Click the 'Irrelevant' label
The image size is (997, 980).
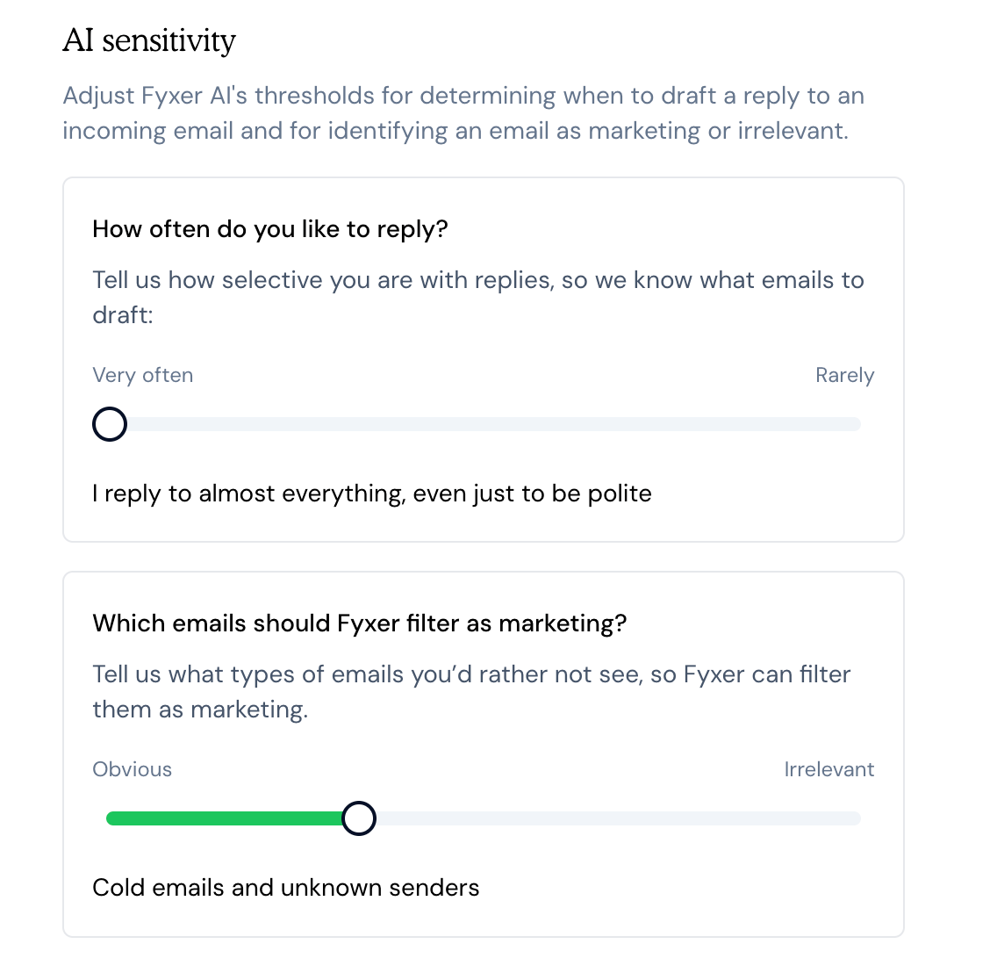829,769
